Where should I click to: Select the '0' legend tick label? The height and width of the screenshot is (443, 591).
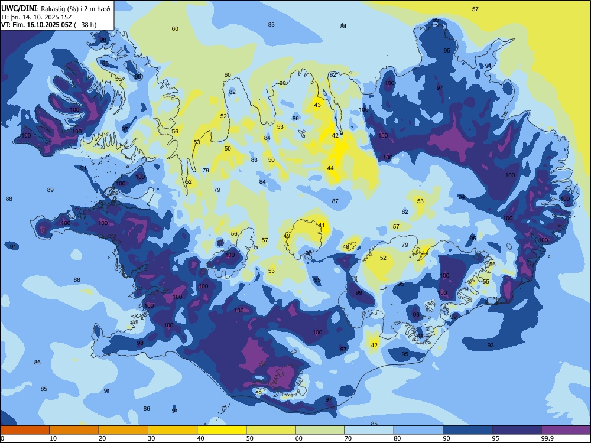[x=2, y=438]
